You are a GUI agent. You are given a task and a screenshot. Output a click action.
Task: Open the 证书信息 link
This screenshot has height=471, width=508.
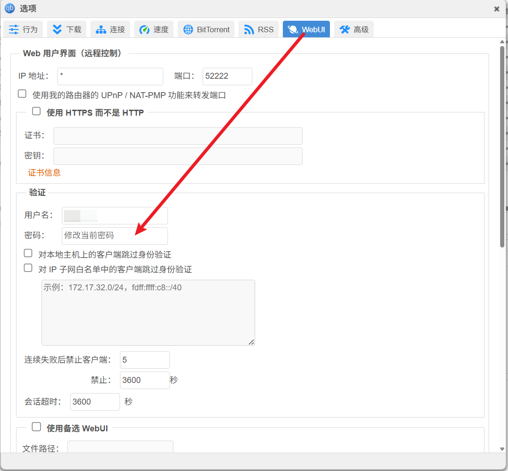(44, 173)
